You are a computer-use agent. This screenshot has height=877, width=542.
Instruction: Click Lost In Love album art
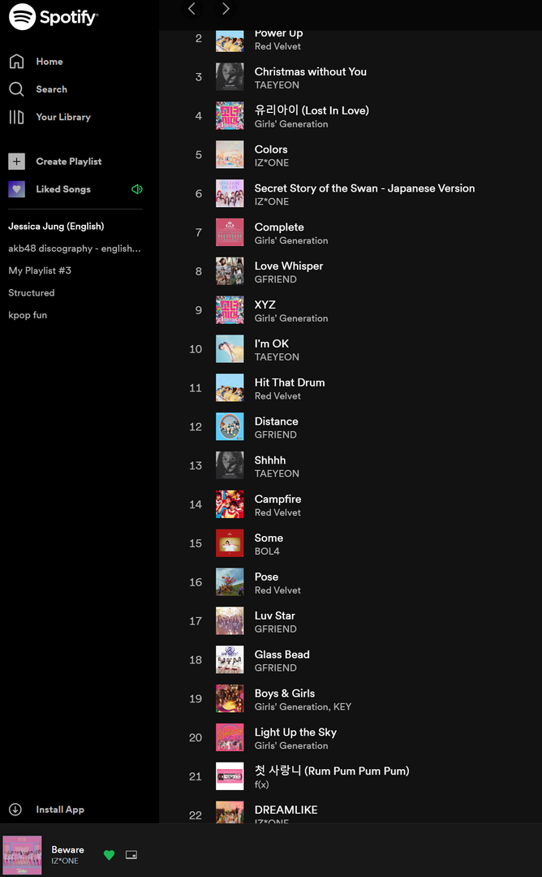(x=230, y=116)
